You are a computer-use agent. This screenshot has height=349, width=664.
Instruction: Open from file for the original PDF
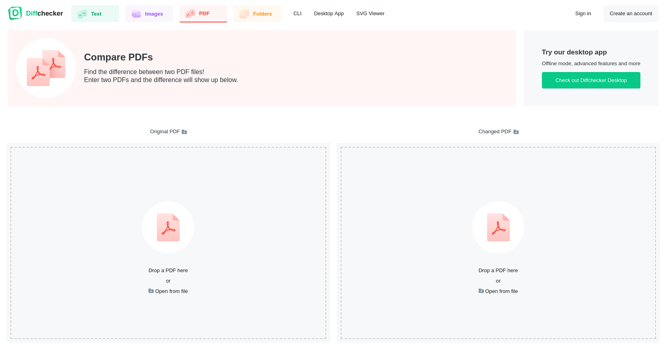coord(168,291)
